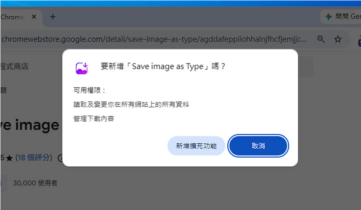
Task: Click the 新增擴充功能 button
Action: (x=196, y=146)
